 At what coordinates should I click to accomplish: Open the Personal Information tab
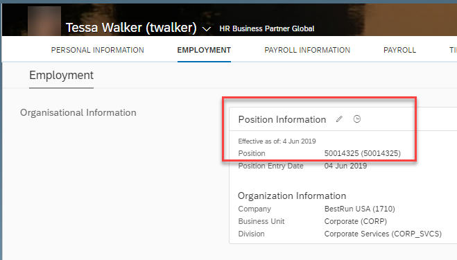pyautogui.click(x=97, y=50)
